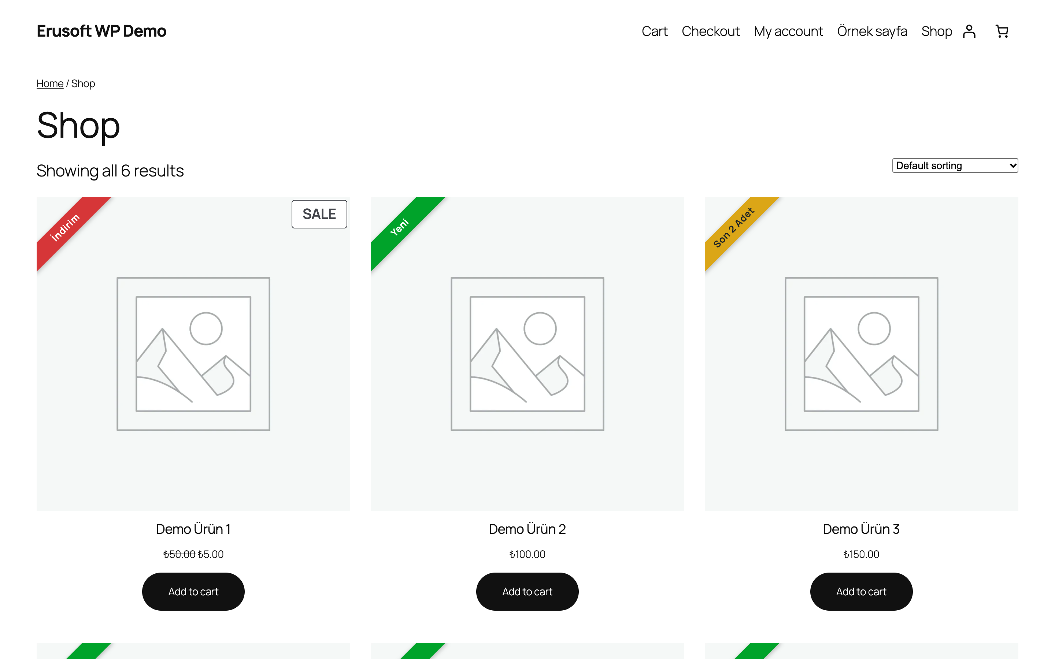The height and width of the screenshot is (659, 1055).
Task: Click the SALE badge on Demo Ürün 1
Action: pos(319,214)
